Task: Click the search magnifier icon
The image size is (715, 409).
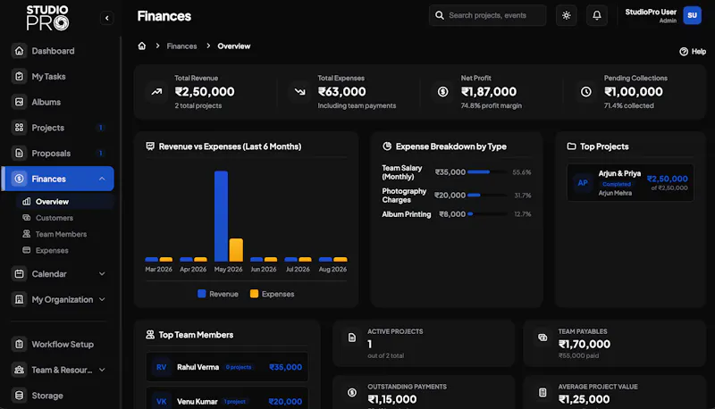Action: [439, 15]
